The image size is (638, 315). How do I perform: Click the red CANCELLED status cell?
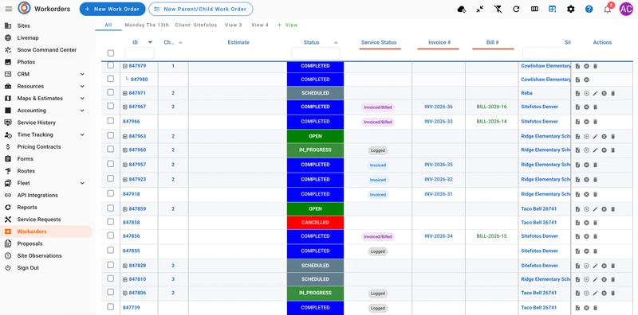315,223
